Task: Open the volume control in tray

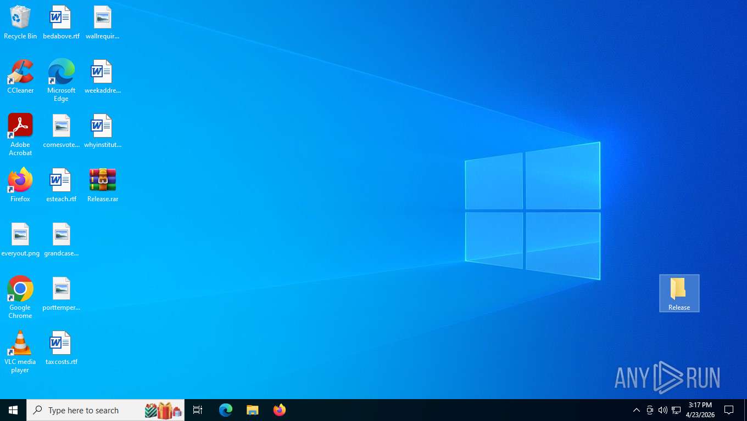Action: (x=663, y=410)
